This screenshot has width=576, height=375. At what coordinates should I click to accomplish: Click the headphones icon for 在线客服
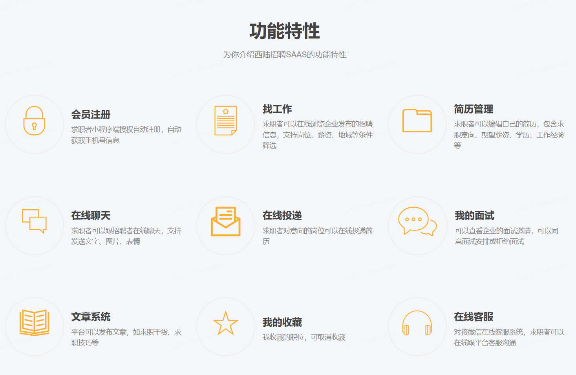click(417, 323)
